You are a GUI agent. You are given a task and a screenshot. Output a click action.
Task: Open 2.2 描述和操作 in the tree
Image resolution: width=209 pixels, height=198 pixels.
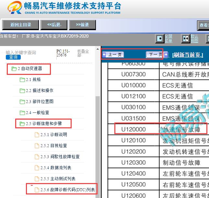click(40, 91)
